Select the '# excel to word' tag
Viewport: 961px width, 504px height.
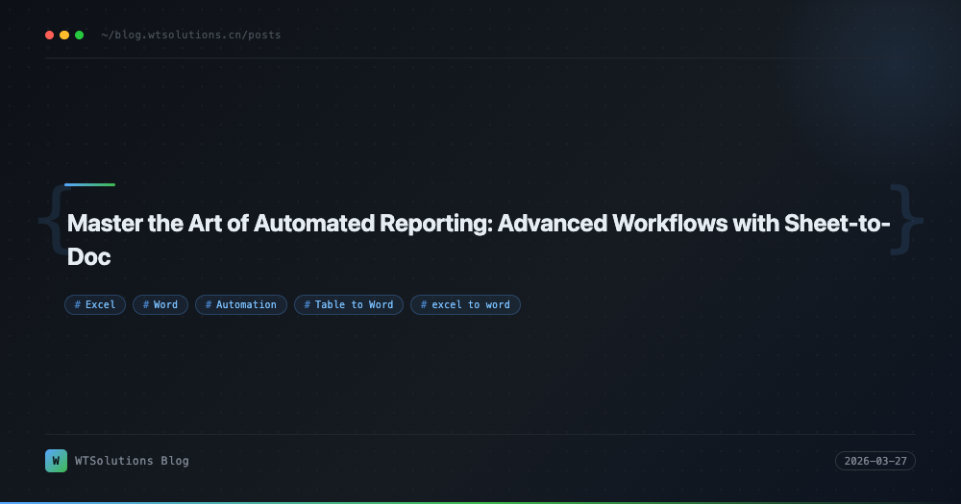click(465, 304)
